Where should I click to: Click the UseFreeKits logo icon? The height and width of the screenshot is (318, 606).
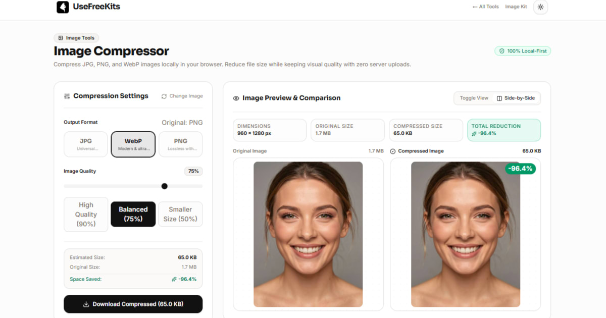tap(63, 7)
